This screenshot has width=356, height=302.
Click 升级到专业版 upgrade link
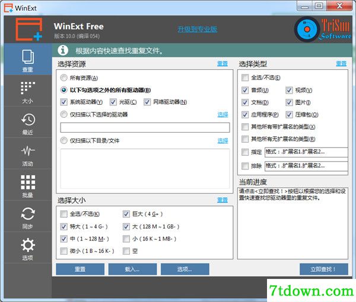(x=198, y=29)
